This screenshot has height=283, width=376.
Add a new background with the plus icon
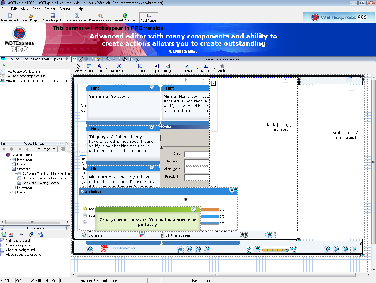point(4,234)
